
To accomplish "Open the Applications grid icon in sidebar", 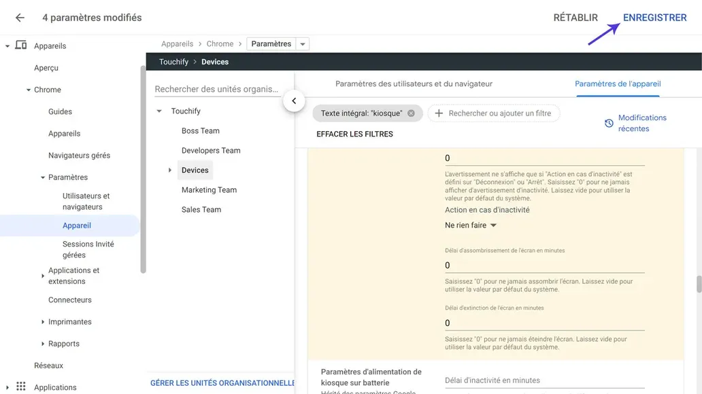I will [20, 387].
